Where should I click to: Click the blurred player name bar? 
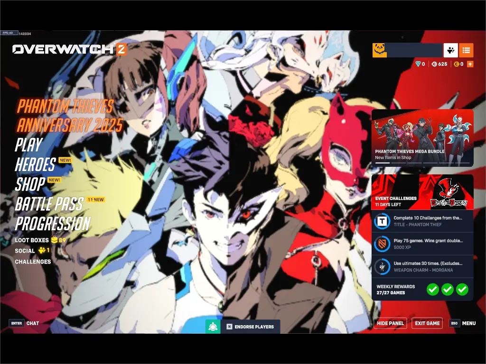[x=415, y=50]
